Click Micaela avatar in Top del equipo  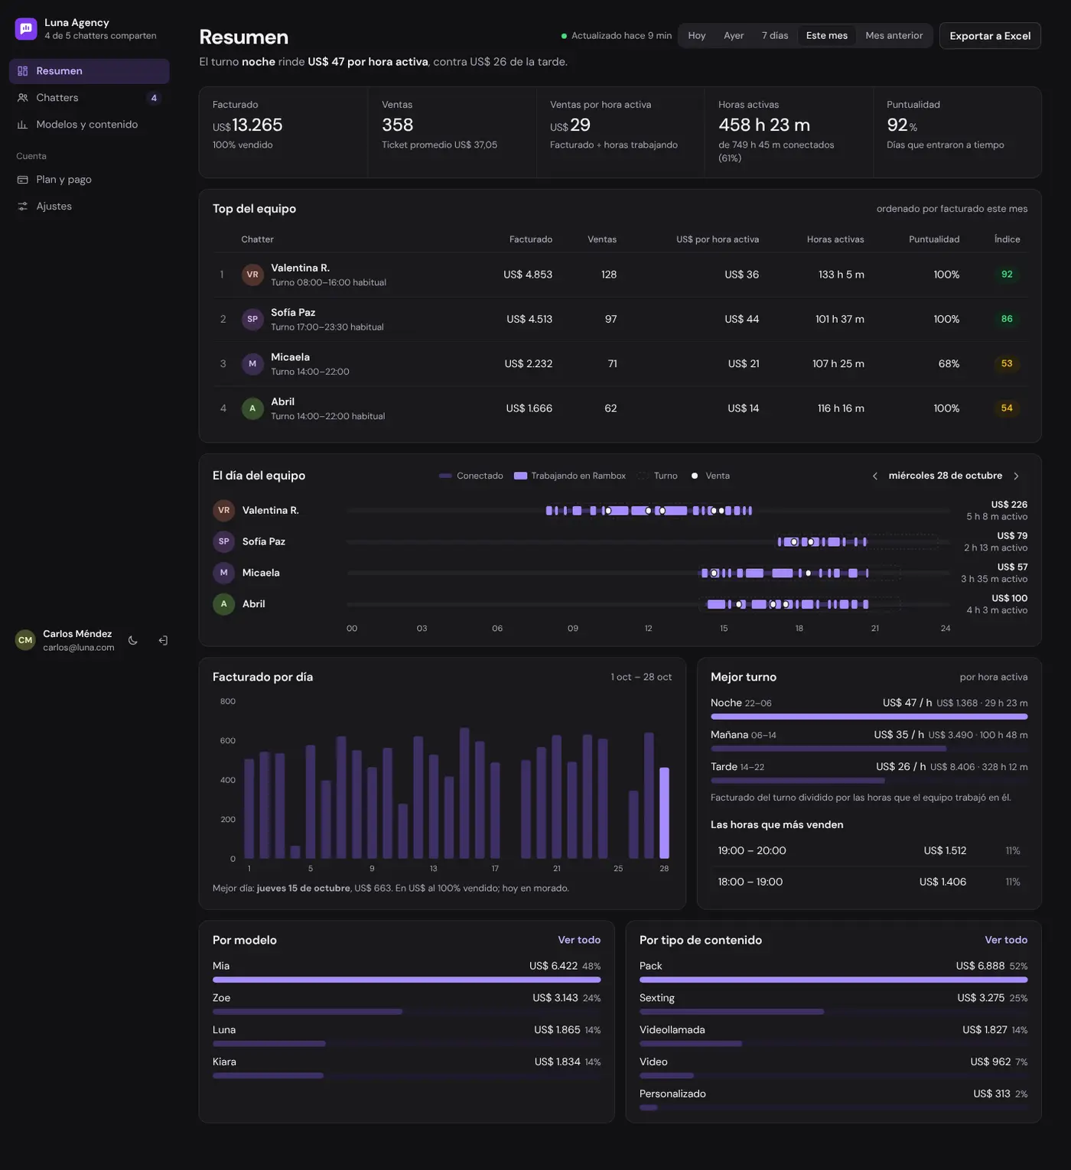coord(252,364)
